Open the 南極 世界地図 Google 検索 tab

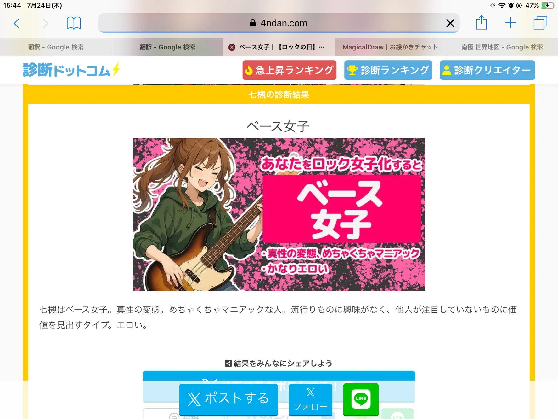tap(502, 47)
